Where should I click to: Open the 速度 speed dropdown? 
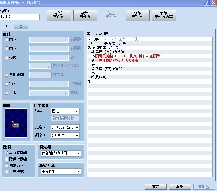(x=65, y=127)
